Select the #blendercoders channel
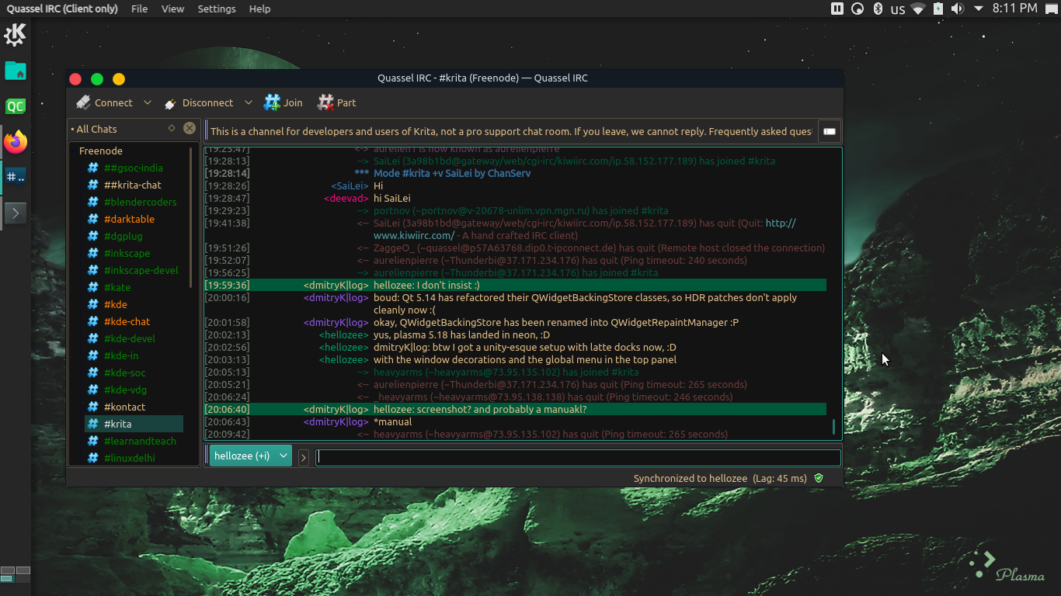This screenshot has height=596, width=1061. pyautogui.click(x=140, y=202)
